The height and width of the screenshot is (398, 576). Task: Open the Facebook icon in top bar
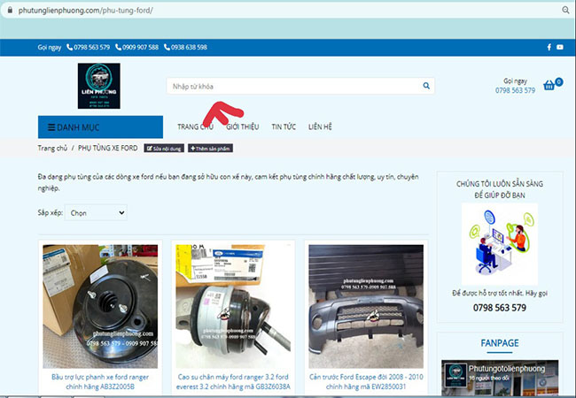click(549, 47)
